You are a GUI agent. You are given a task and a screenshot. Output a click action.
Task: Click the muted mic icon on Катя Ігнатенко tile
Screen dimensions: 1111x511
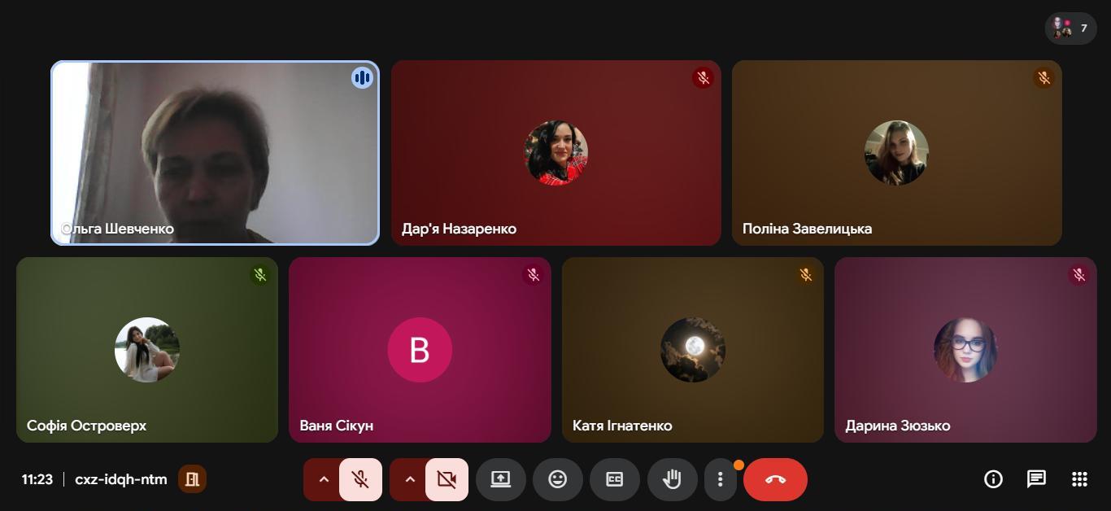(805, 275)
